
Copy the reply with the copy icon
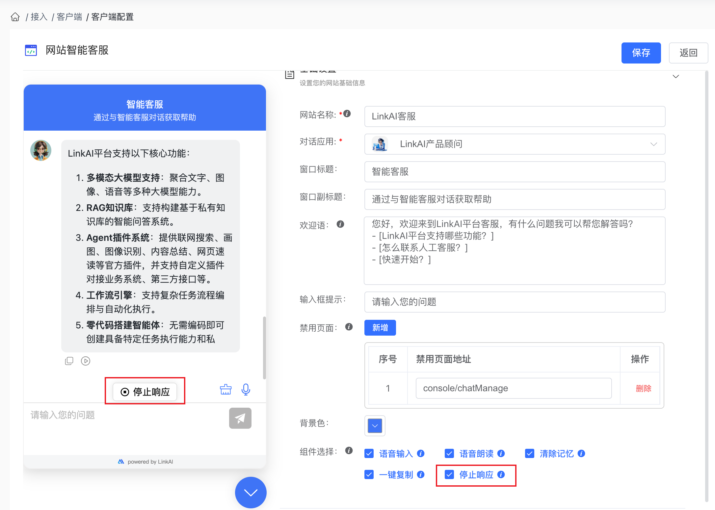69,361
